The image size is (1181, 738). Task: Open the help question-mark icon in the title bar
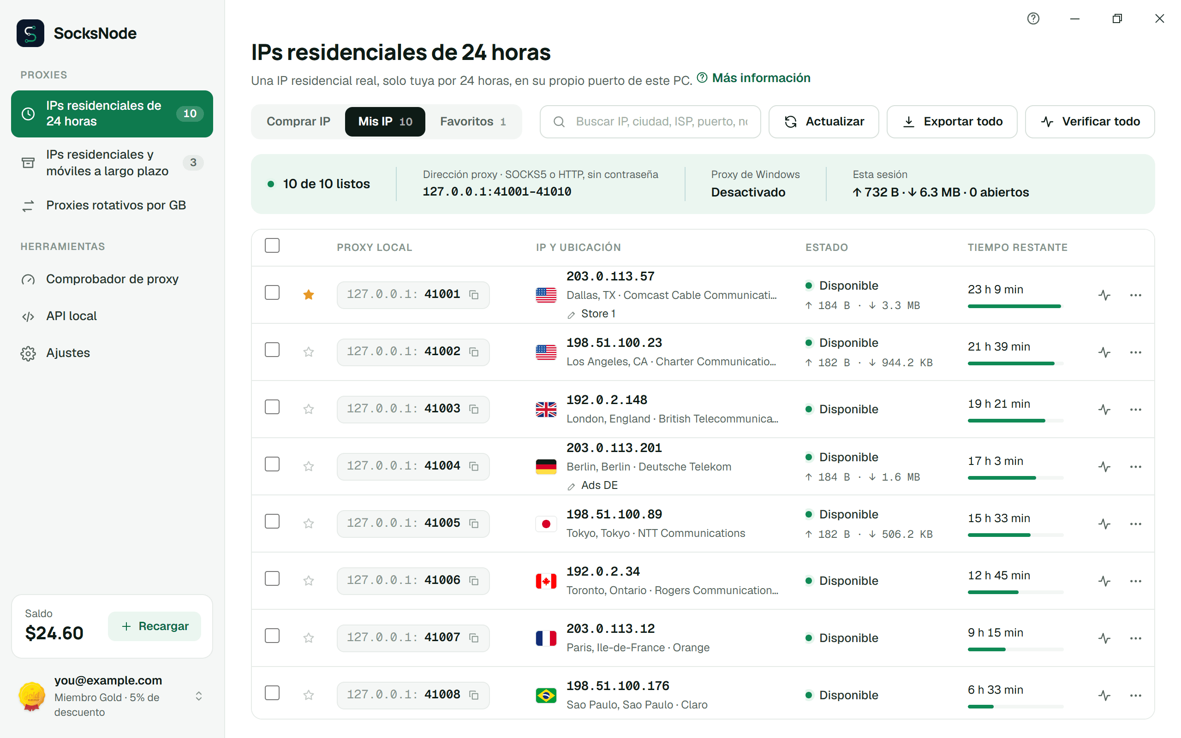coord(1032,18)
